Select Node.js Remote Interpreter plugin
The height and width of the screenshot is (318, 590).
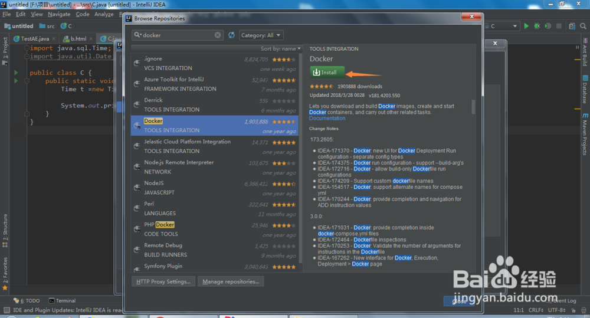tap(215, 167)
